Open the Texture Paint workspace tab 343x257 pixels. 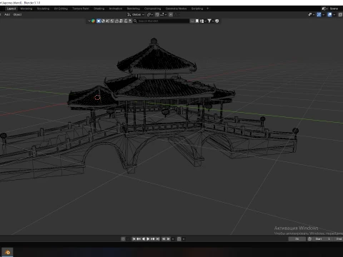point(81,9)
